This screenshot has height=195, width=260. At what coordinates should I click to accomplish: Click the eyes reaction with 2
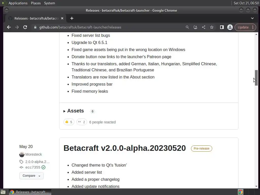click(82, 122)
